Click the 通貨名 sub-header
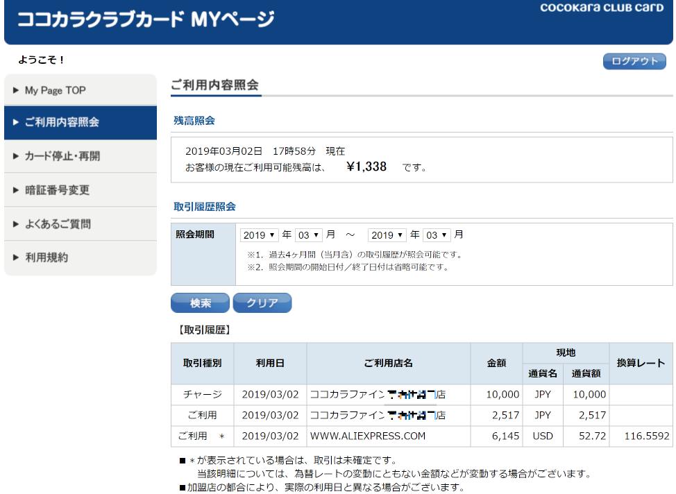Image resolution: width=676 pixels, height=494 pixels. pyautogui.click(x=543, y=374)
